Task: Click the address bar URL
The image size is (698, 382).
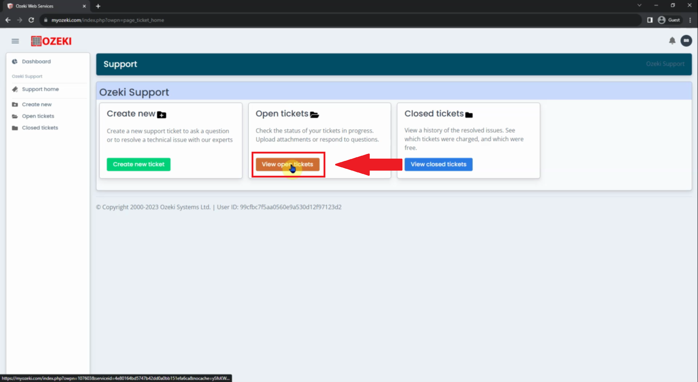Action: click(x=108, y=20)
